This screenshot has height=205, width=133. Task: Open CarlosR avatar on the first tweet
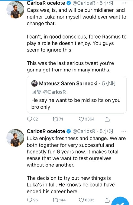[x=15, y=10]
